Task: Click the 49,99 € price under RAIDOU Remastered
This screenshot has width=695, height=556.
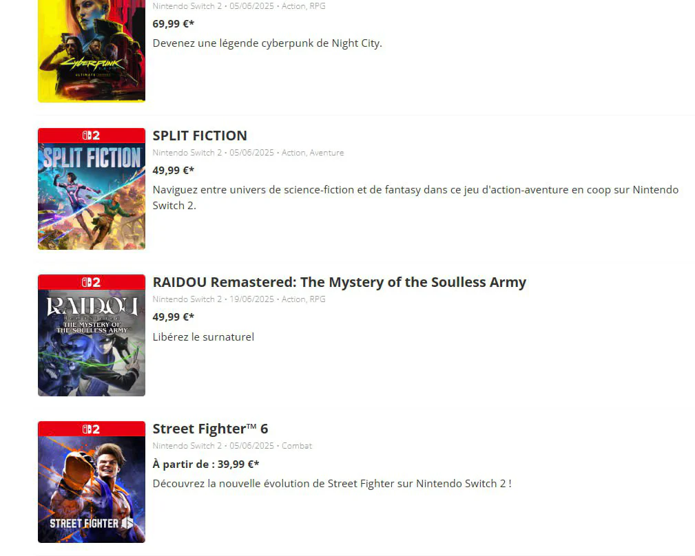Action: tap(173, 317)
